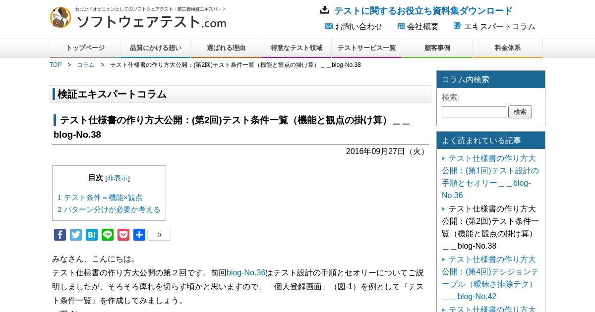Click the expert column icon
Viewport: 595px width, 312px height.
pyautogui.click(x=457, y=26)
